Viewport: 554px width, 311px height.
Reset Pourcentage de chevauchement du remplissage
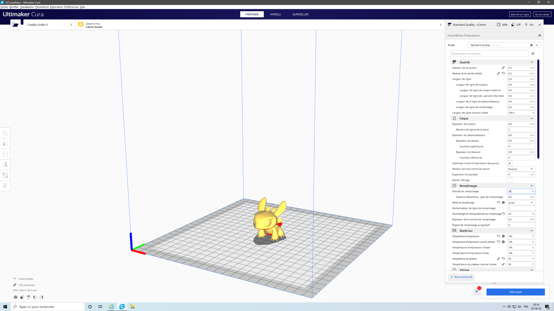[x=503, y=214]
